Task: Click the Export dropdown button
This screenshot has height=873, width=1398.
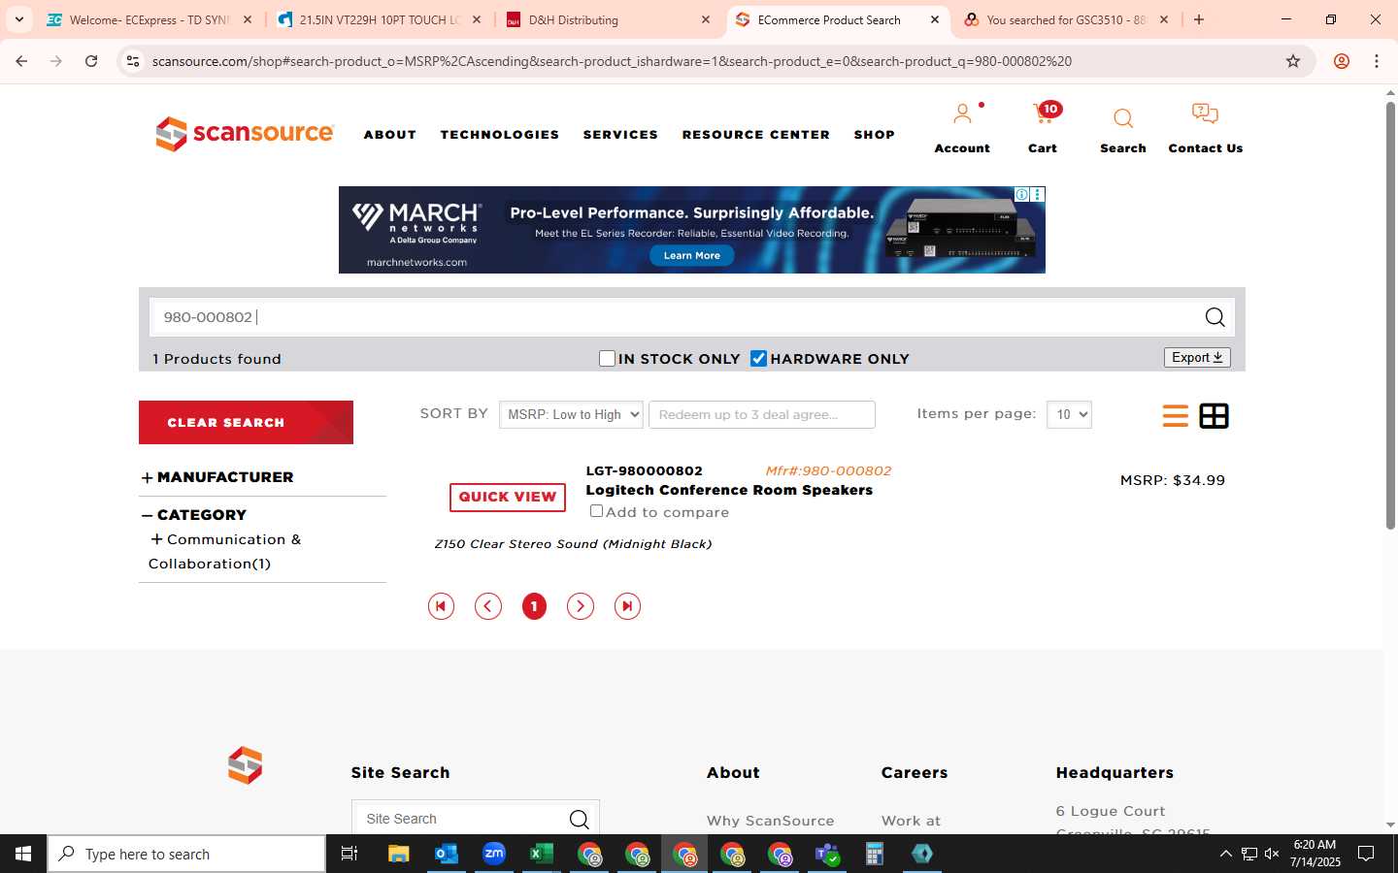Action: (x=1197, y=358)
